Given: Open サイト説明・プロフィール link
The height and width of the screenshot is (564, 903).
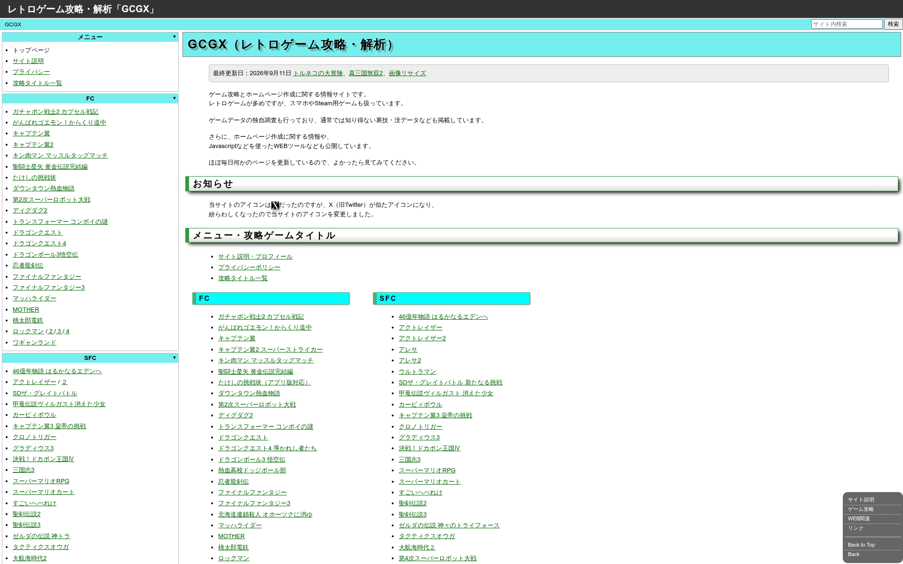Looking at the screenshot, I should (x=255, y=257).
